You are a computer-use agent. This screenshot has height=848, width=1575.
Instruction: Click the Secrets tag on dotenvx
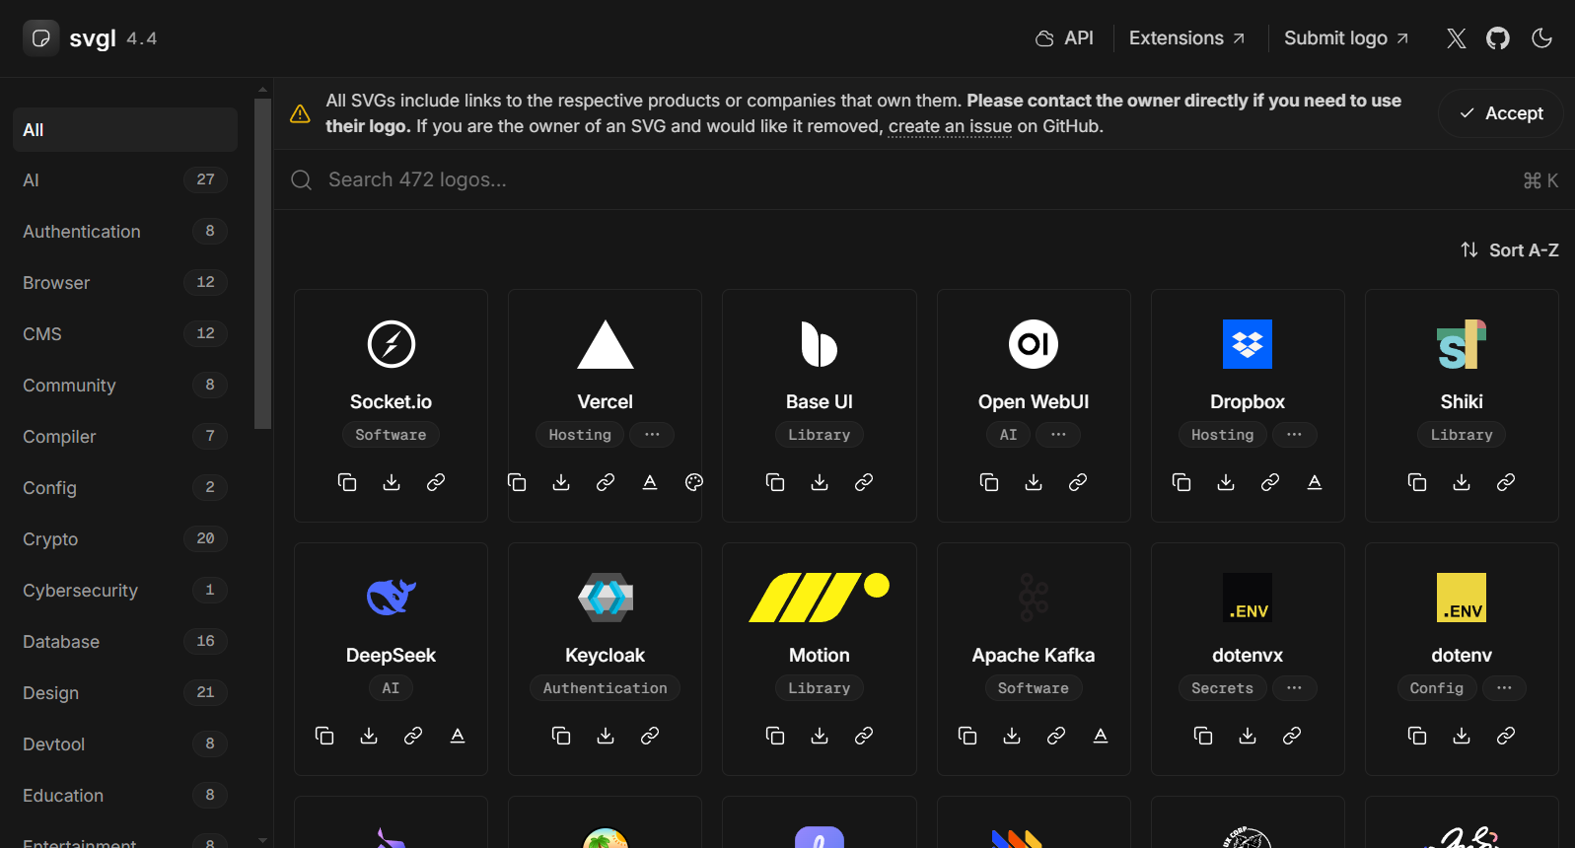tap(1222, 688)
